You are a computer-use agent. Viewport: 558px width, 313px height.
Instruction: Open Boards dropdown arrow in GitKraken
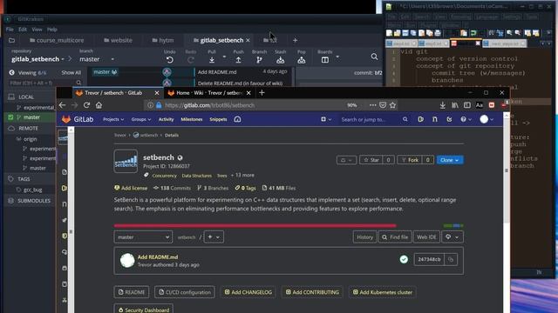[x=337, y=57]
